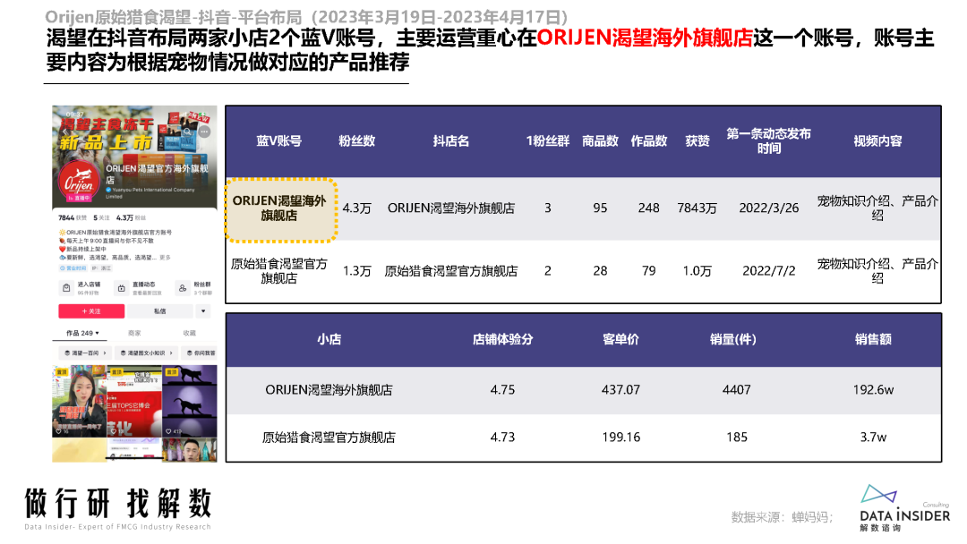Viewport: 967px width, 544px height.
Task: Tap the fan group icon beside 粉丝群
Action: (x=183, y=288)
